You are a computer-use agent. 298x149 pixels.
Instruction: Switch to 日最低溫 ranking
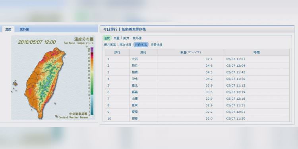tap(157, 45)
